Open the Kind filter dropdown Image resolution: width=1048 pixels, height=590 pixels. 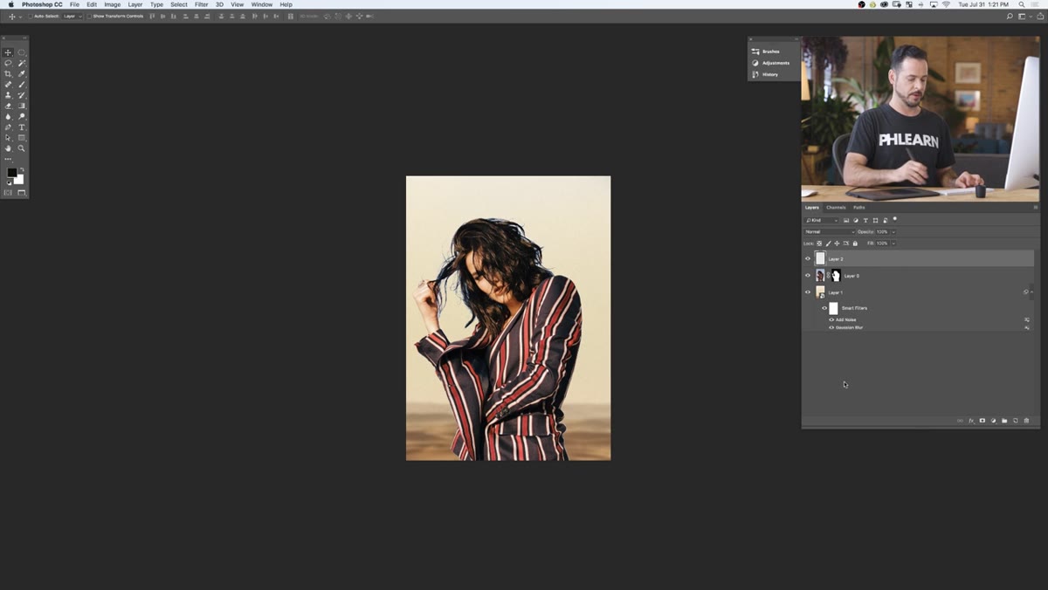[821, 220]
